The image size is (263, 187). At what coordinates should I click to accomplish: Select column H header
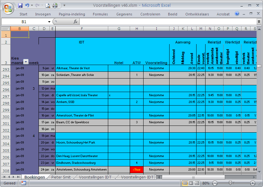(137, 29)
